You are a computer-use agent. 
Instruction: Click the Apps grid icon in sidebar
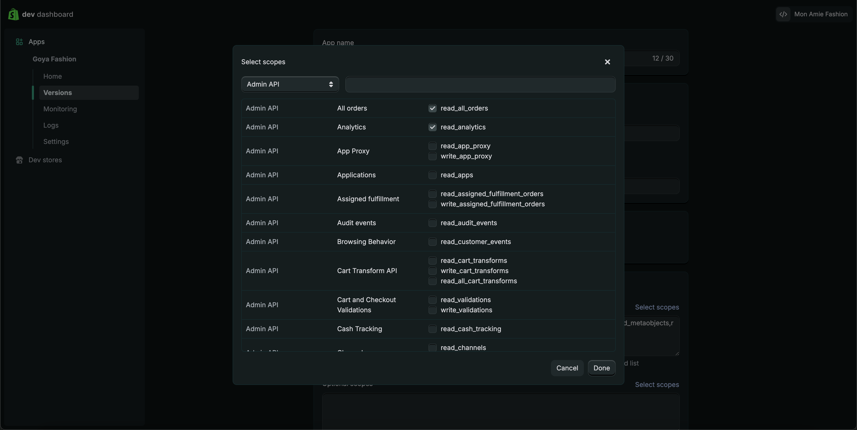[19, 42]
